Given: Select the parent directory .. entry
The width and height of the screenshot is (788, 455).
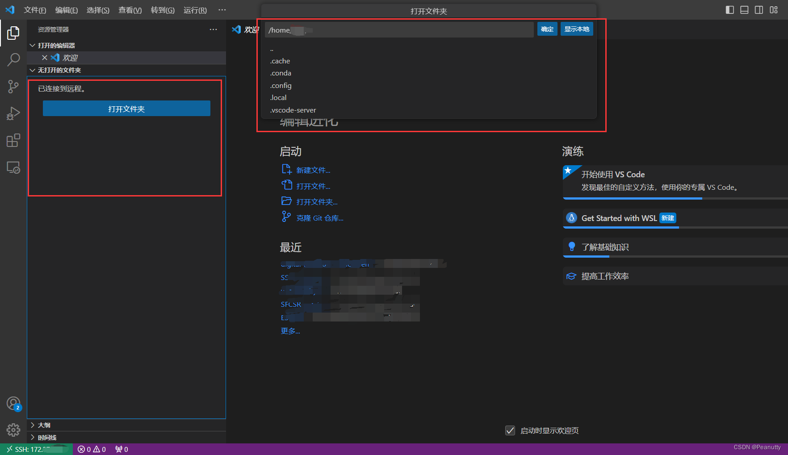Looking at the screenshot, I should (429, 49).
